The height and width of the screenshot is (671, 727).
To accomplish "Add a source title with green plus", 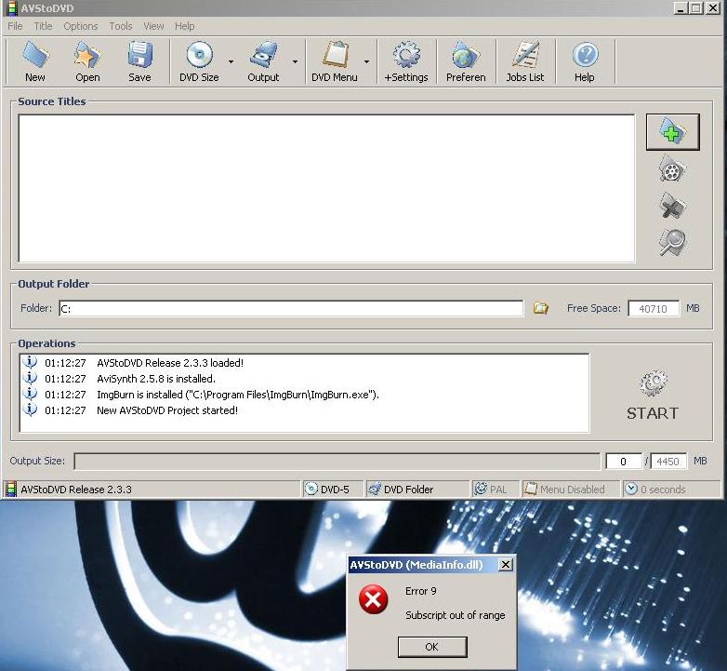I will tap(672, 132).
